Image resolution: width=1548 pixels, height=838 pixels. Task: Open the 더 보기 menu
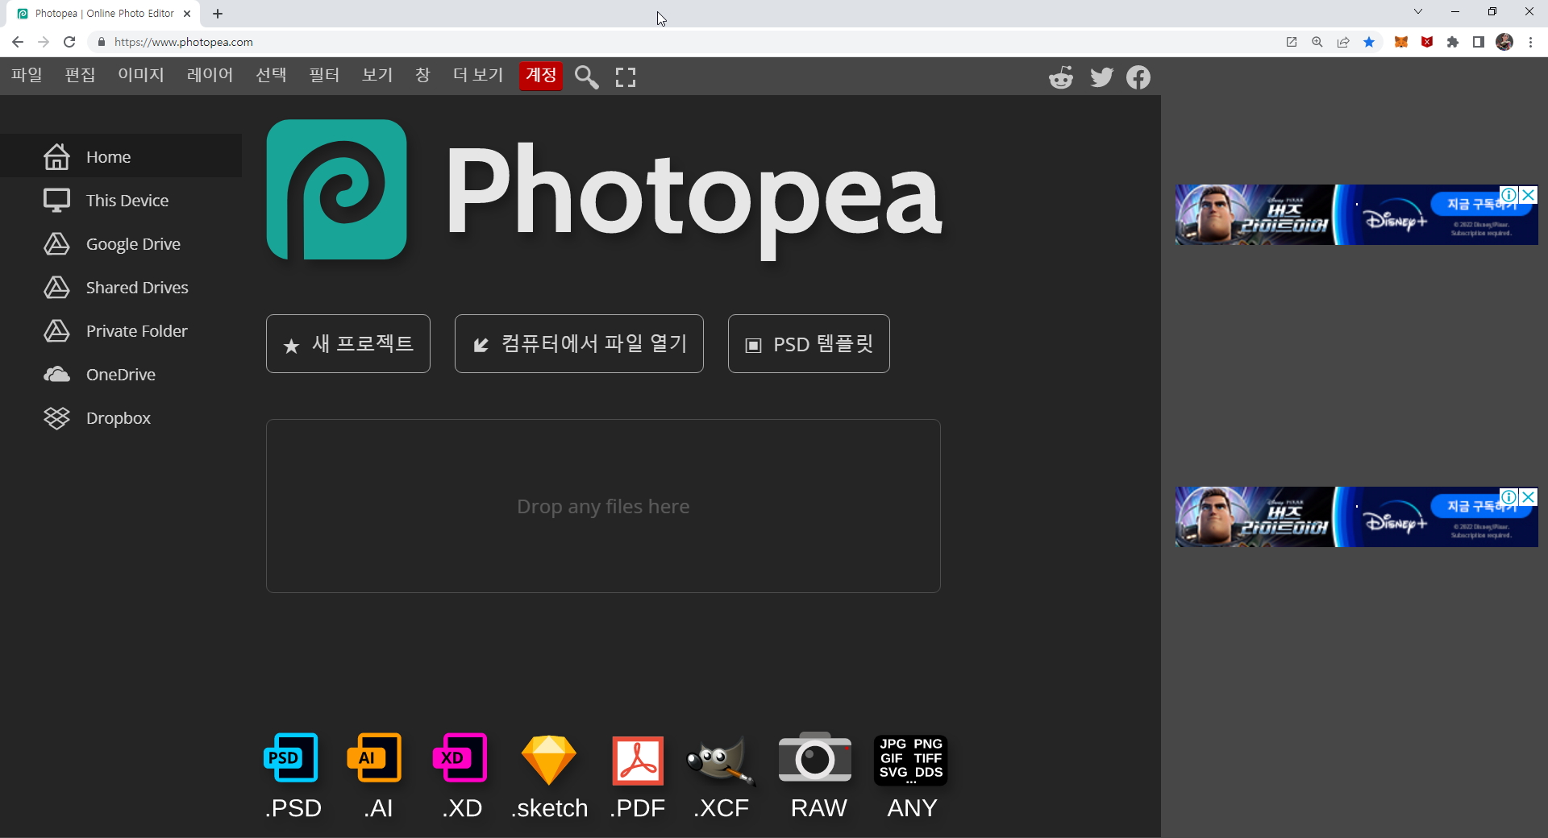(478, 76)
